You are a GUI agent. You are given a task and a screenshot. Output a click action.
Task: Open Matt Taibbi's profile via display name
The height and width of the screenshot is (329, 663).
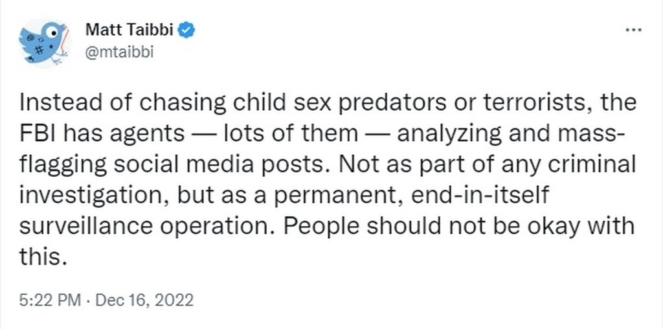129,30
